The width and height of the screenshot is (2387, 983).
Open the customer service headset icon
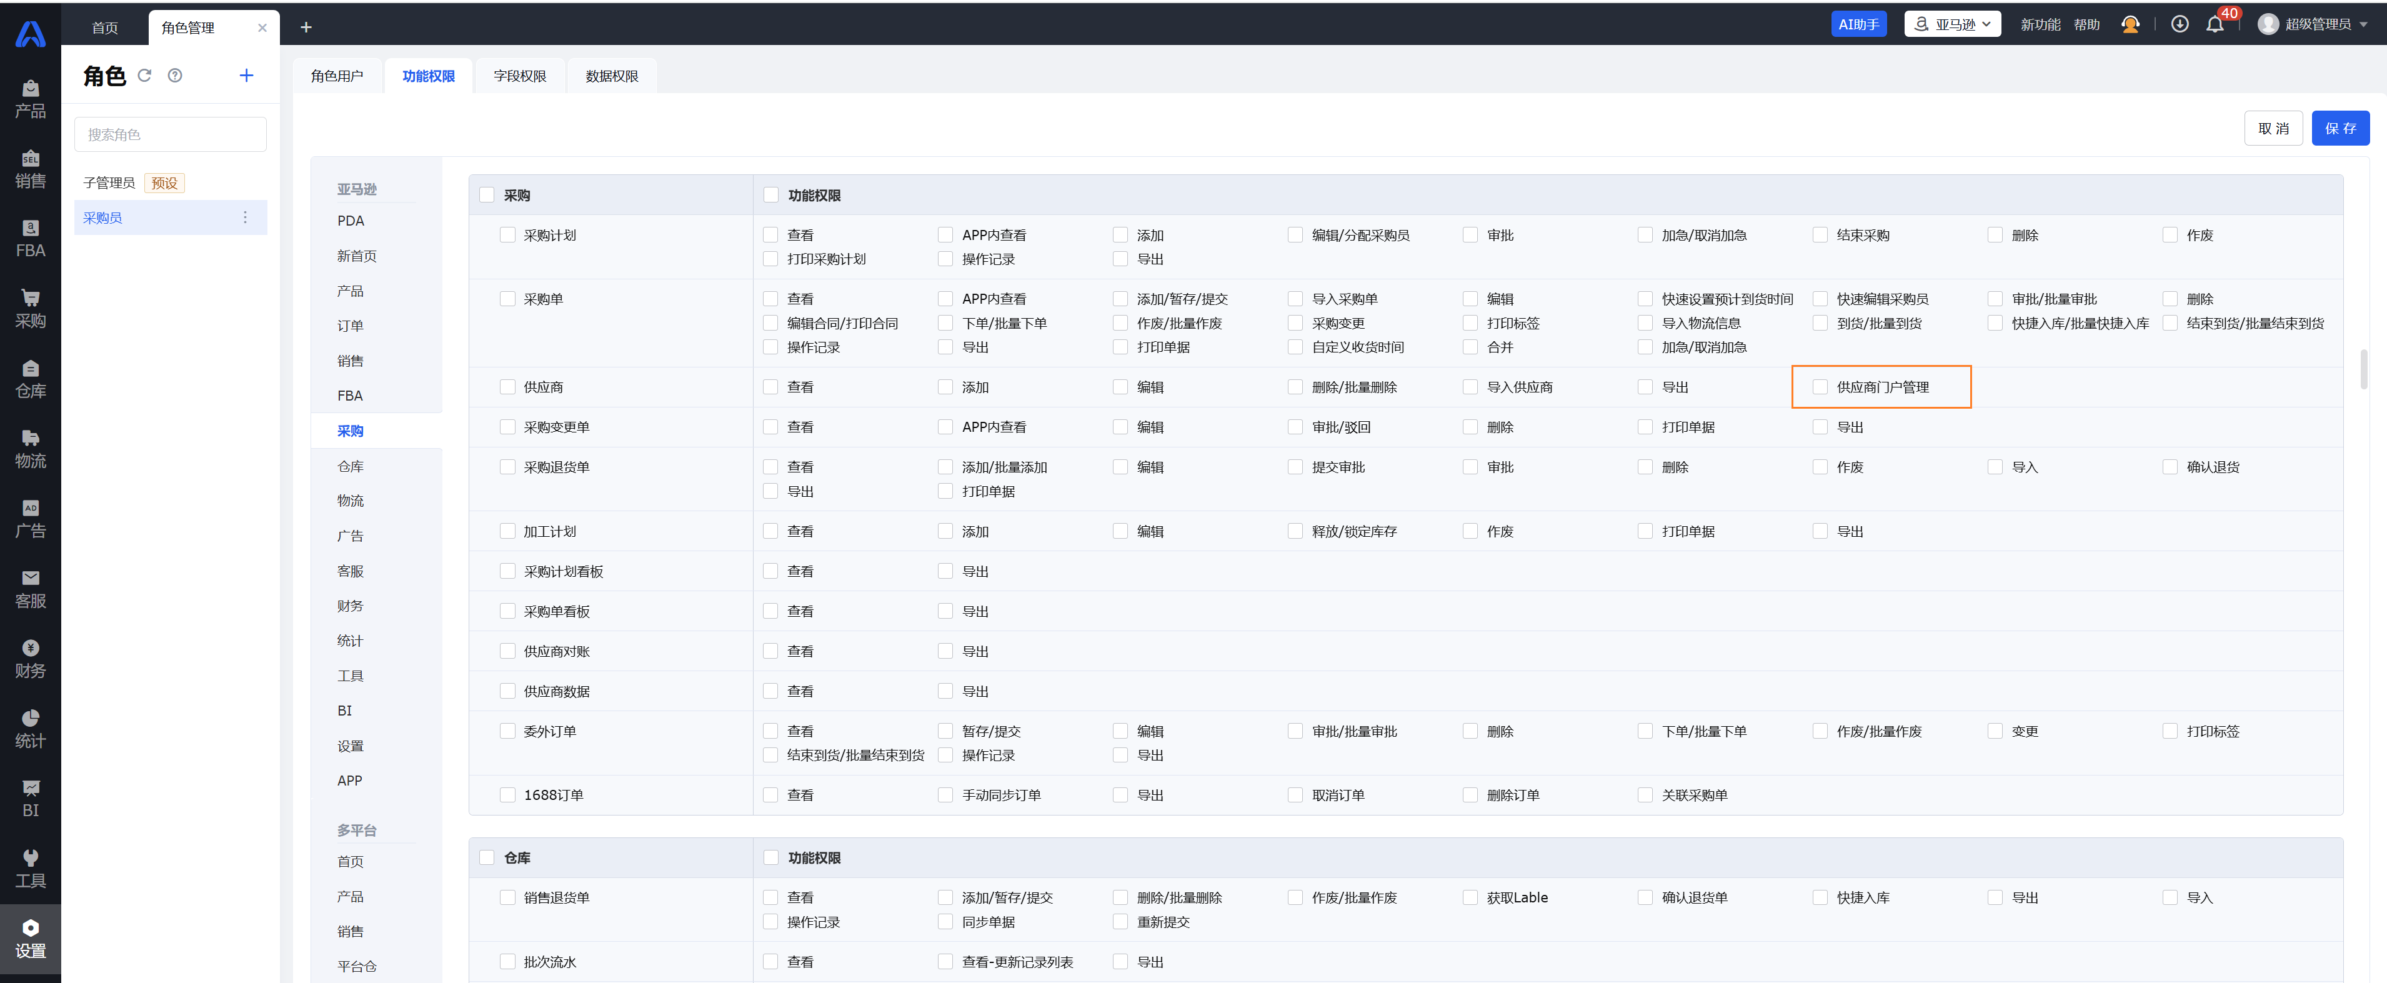pyautogui.click(x=2130, y=24)
